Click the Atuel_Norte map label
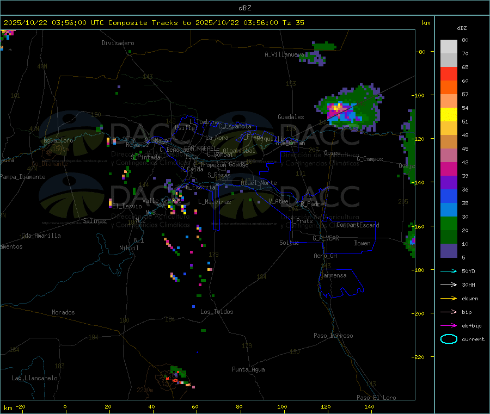Screen dimensions: 490x414 259,183
